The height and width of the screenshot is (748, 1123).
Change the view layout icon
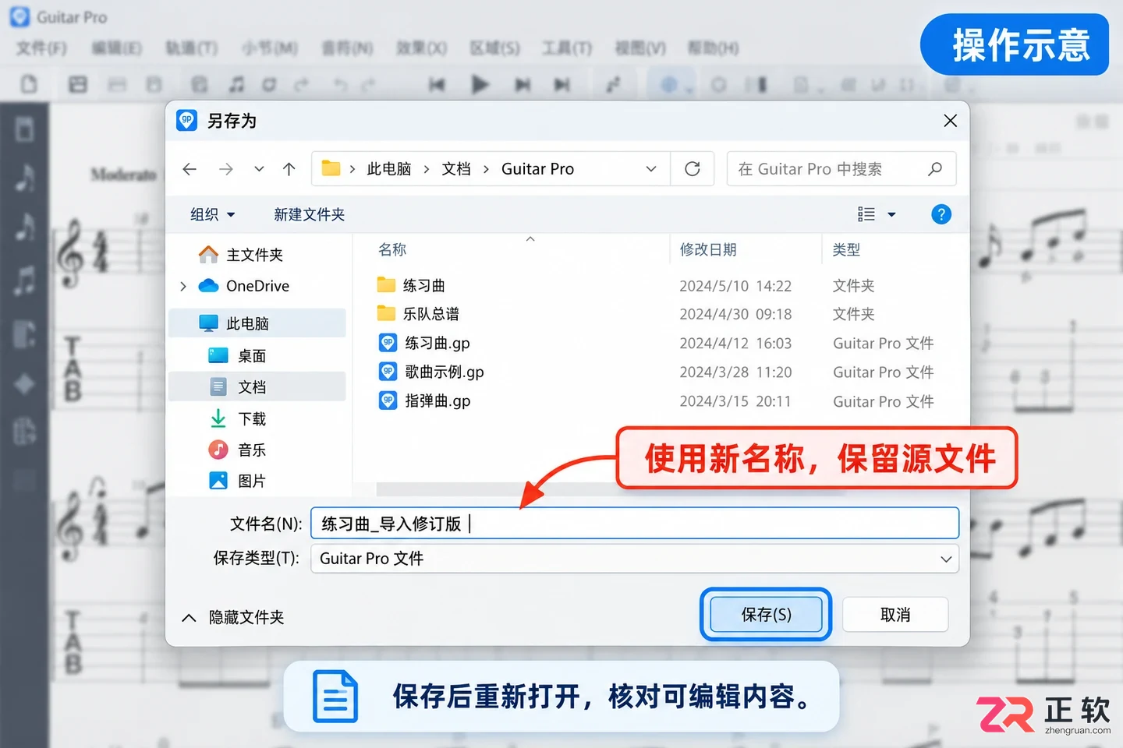[866, 214]
